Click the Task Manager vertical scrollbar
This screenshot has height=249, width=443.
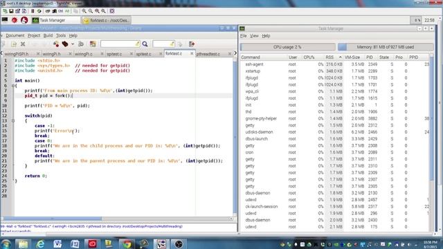[x=432, y=118]
